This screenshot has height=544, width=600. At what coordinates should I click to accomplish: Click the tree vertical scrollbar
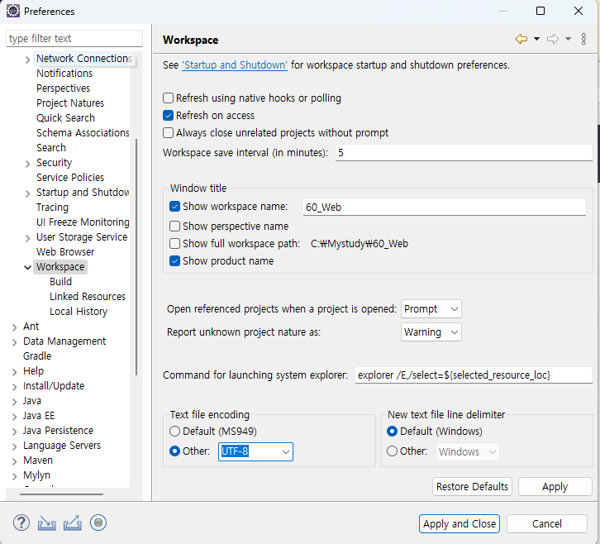pyautogui.click(x=136, y=256)
